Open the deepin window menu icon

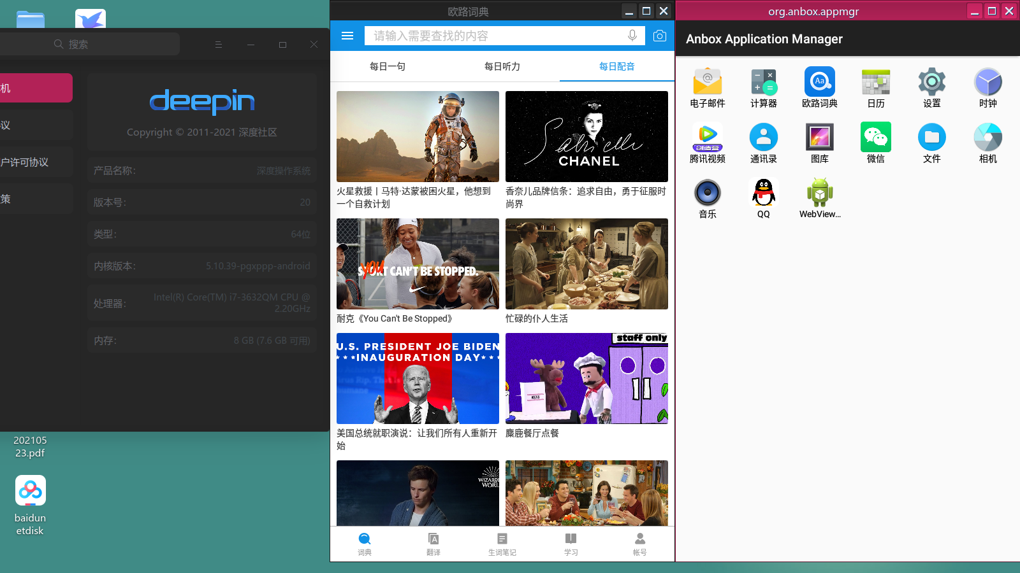coord(218,45)
